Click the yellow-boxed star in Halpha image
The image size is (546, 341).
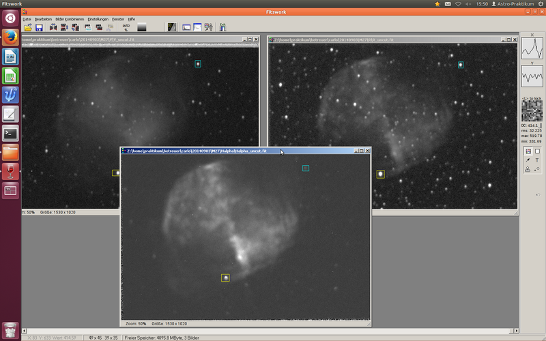click(225, 278)
